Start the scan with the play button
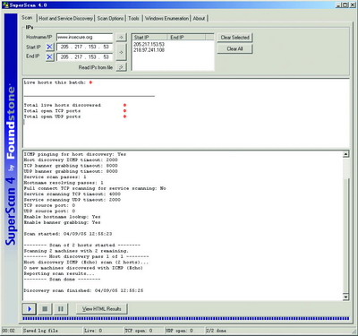 pos(30,309)
